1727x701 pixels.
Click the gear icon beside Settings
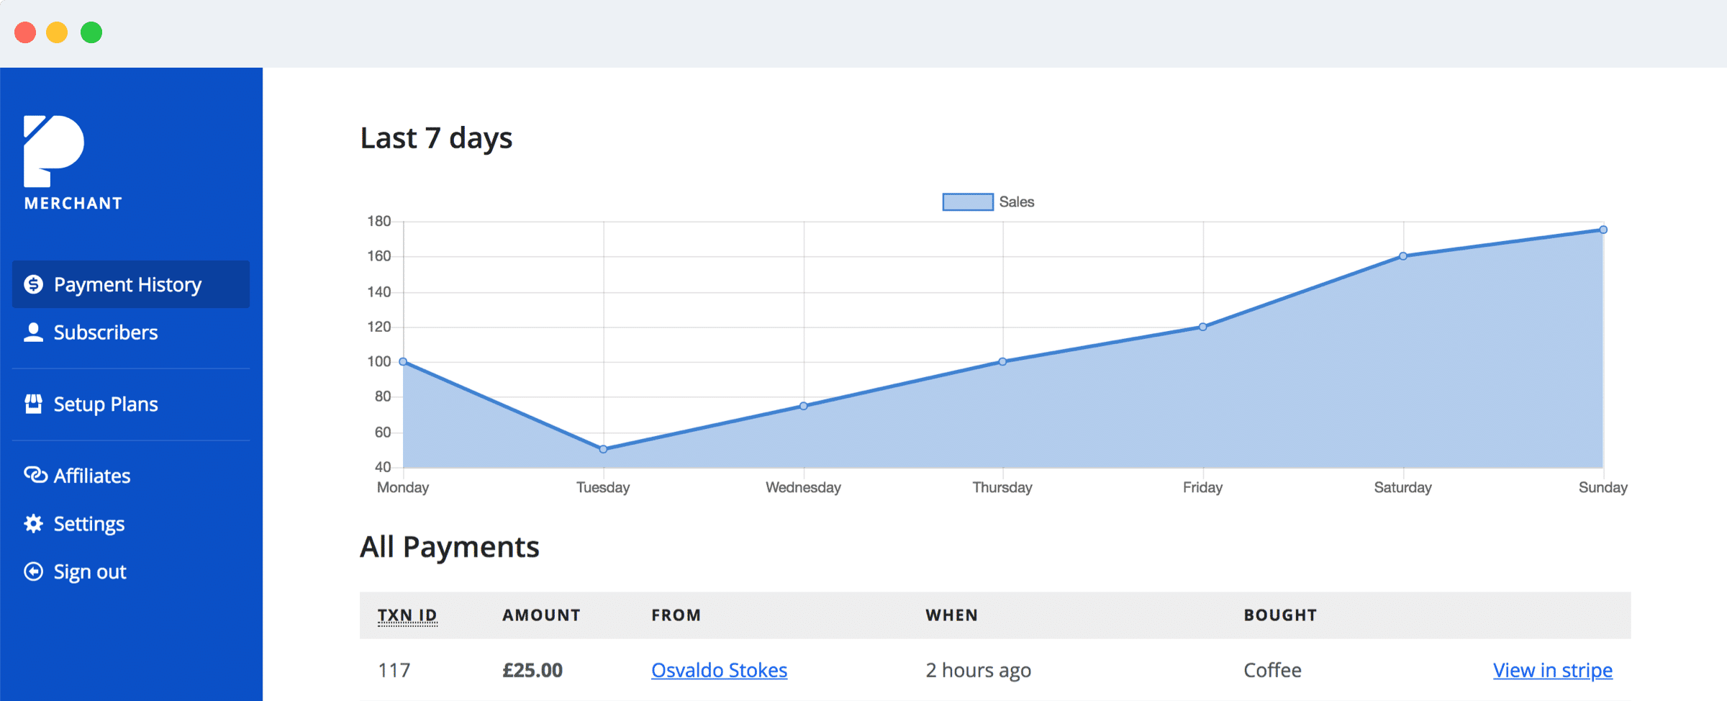(x=34, y=523)
